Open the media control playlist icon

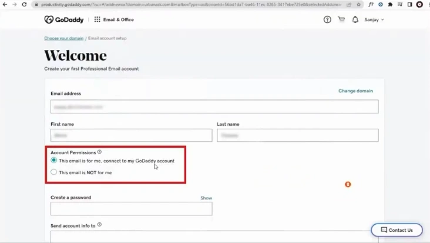point(400,4)
